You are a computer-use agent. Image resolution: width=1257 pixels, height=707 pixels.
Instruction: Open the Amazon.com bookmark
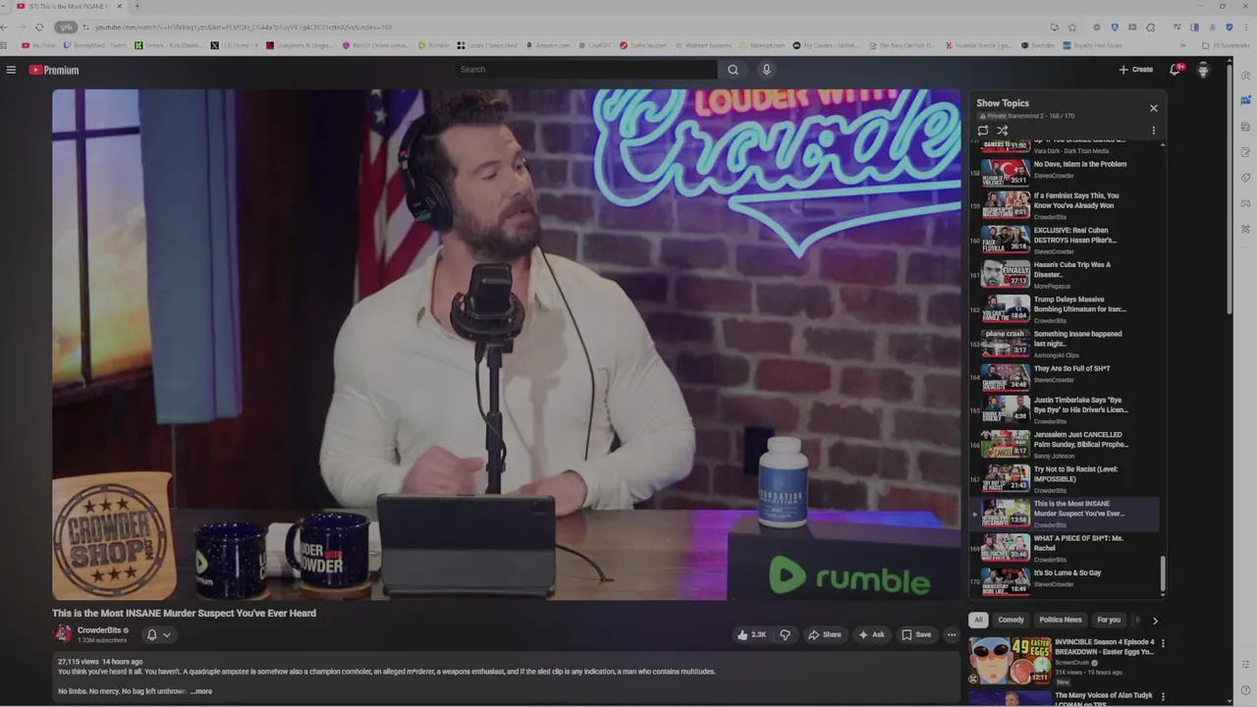tap(548, 45)
